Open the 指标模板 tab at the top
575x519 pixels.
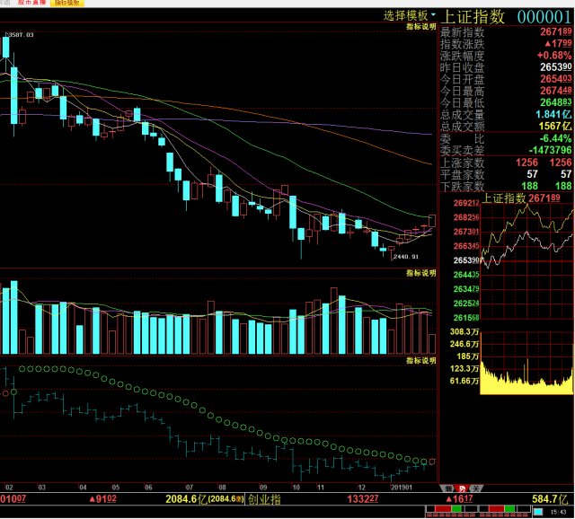[x=67, y=3]
